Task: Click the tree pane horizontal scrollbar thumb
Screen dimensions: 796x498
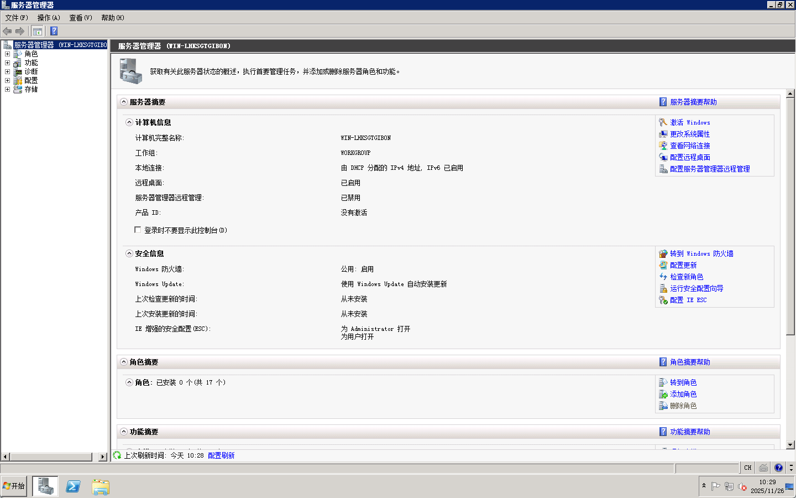Action: pos(51,456)
